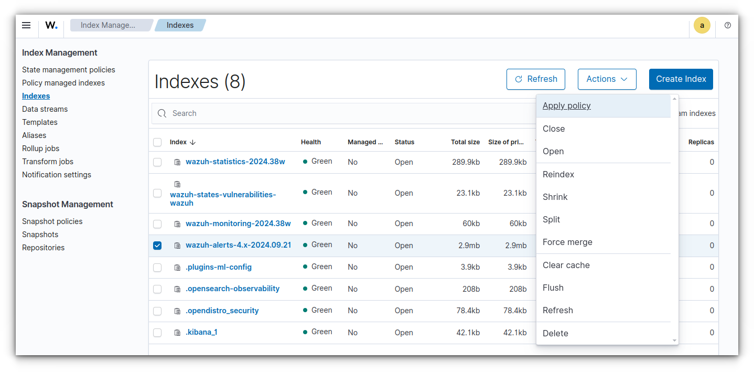Choose Flush from the Actions menu
This screenshot has width=754, height=372.
pyautogui.click(x=603, y=288)
